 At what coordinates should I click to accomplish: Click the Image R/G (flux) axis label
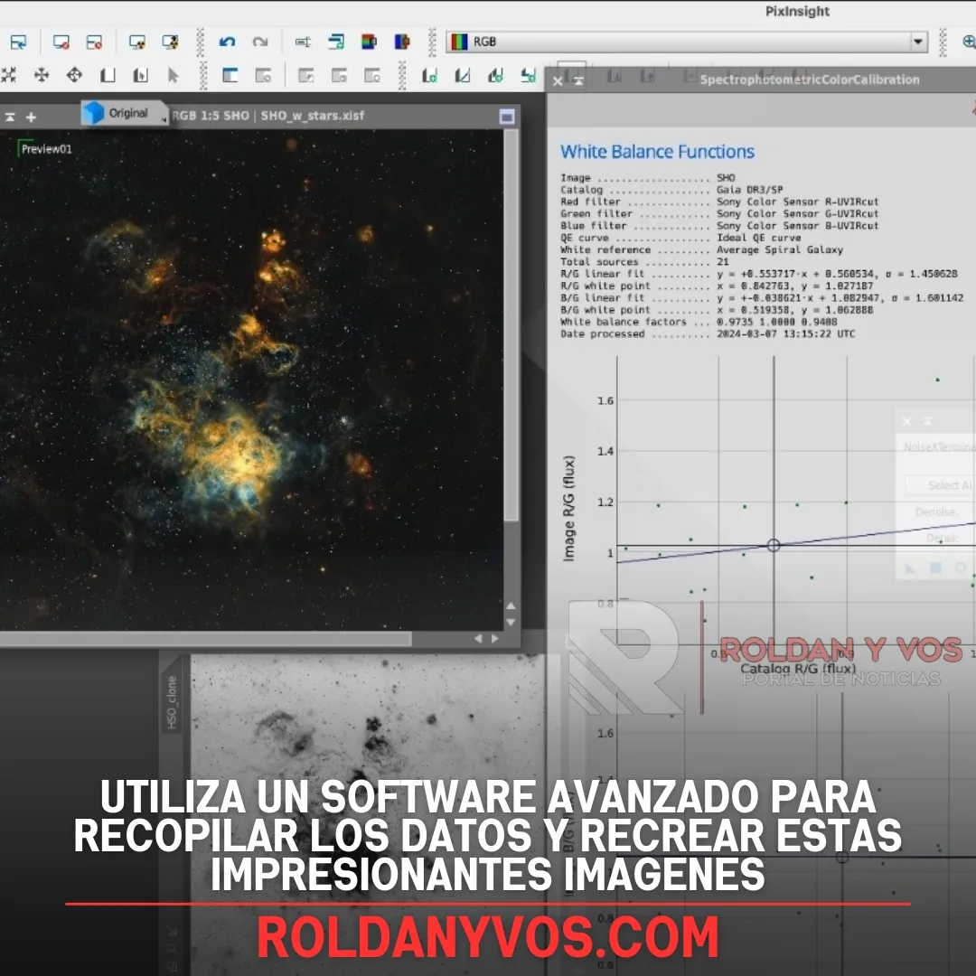tap(569, 509)
